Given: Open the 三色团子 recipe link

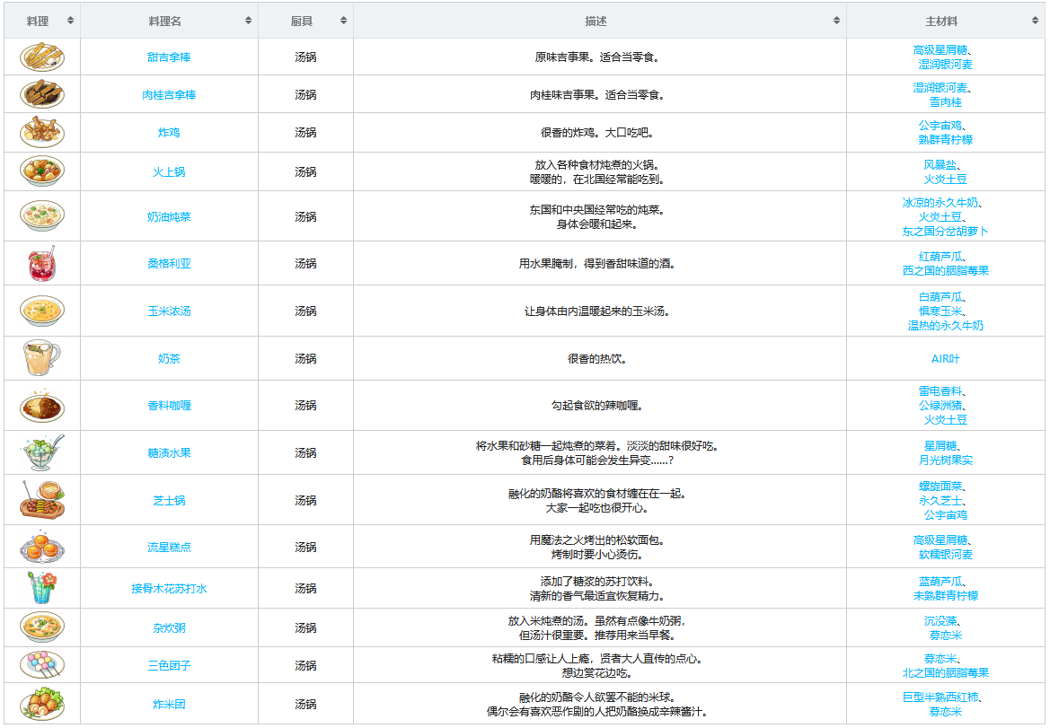Looking at the screenshot, I should (x=169, y=665).
